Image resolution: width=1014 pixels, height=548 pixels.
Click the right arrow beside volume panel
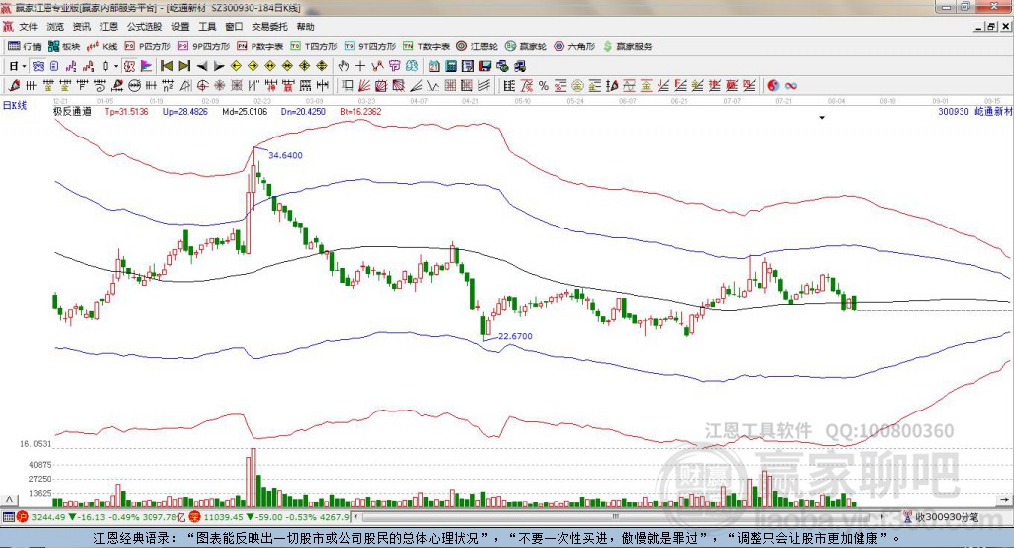1004,500
